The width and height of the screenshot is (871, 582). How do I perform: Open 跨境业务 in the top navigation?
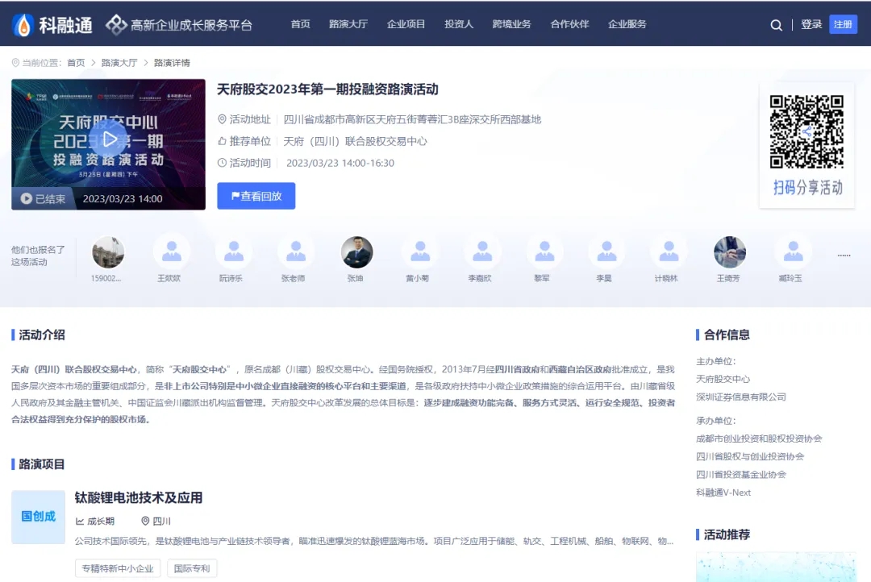pyautogui.click(x=511, y=24)
